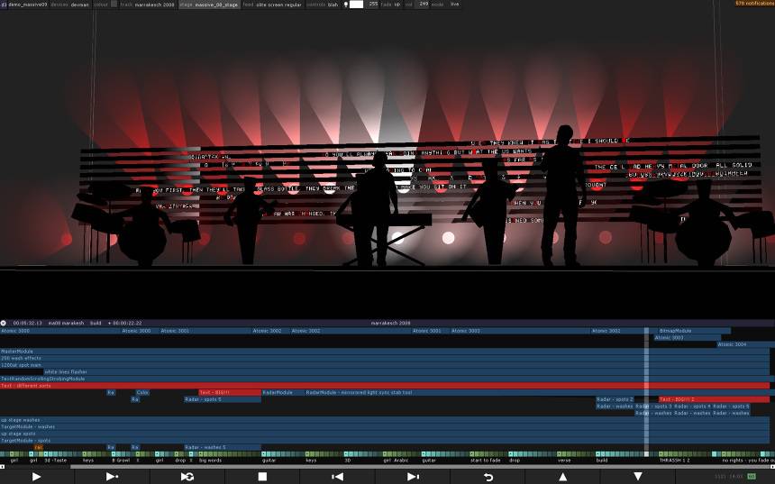Open the white colour swatch in top bar
This screenshot has width=775, height=484.
(x=356, y=4)
